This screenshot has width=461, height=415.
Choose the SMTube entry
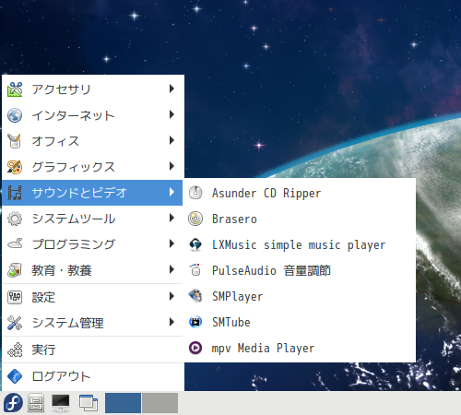300,322
